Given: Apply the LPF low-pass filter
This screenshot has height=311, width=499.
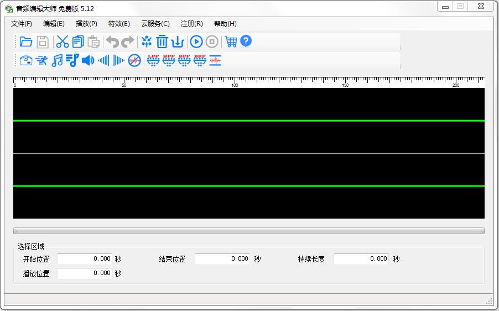Looking at the screenshot, I should pos(153,60).
